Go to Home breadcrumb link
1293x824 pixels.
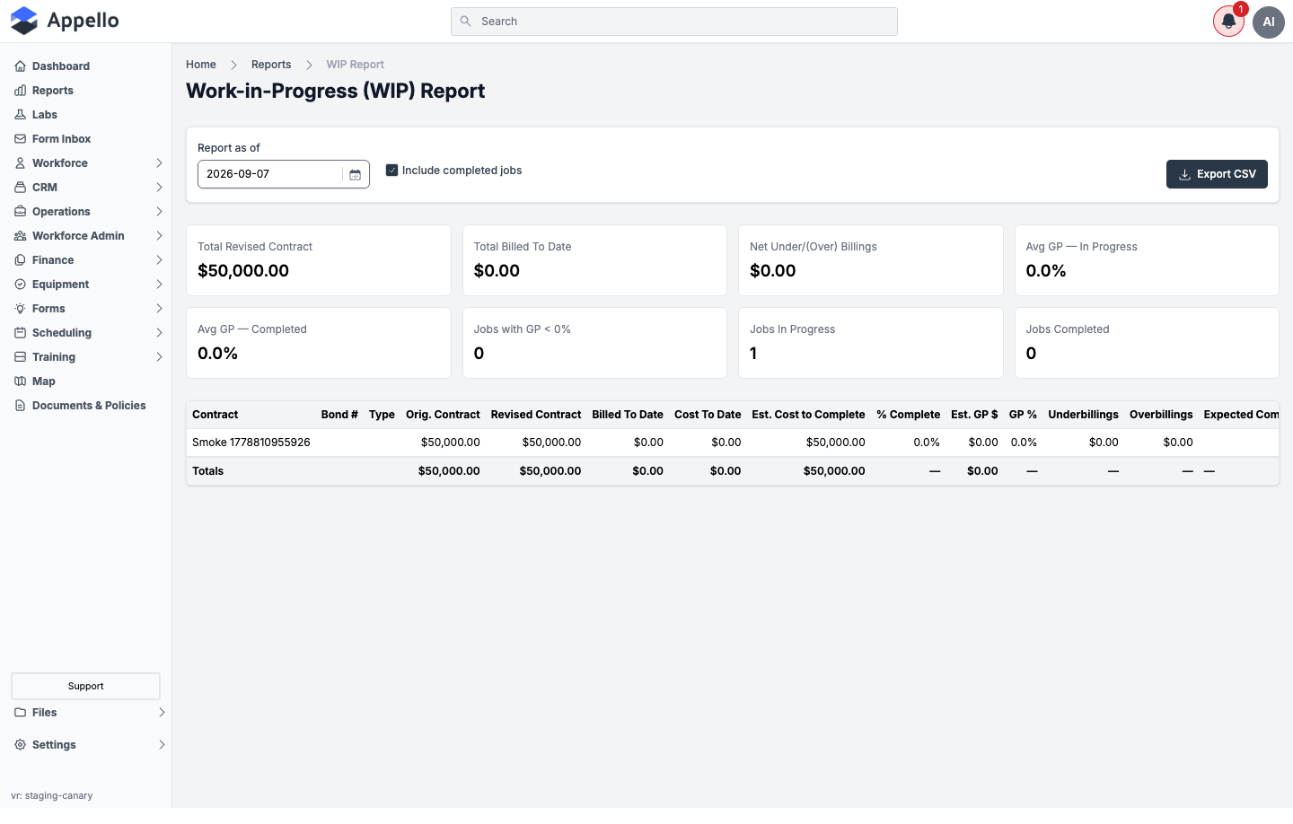pos(201,65)
